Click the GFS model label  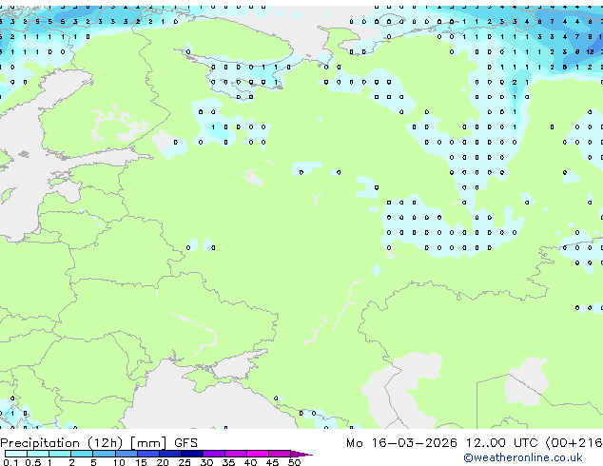pos(185,443)
